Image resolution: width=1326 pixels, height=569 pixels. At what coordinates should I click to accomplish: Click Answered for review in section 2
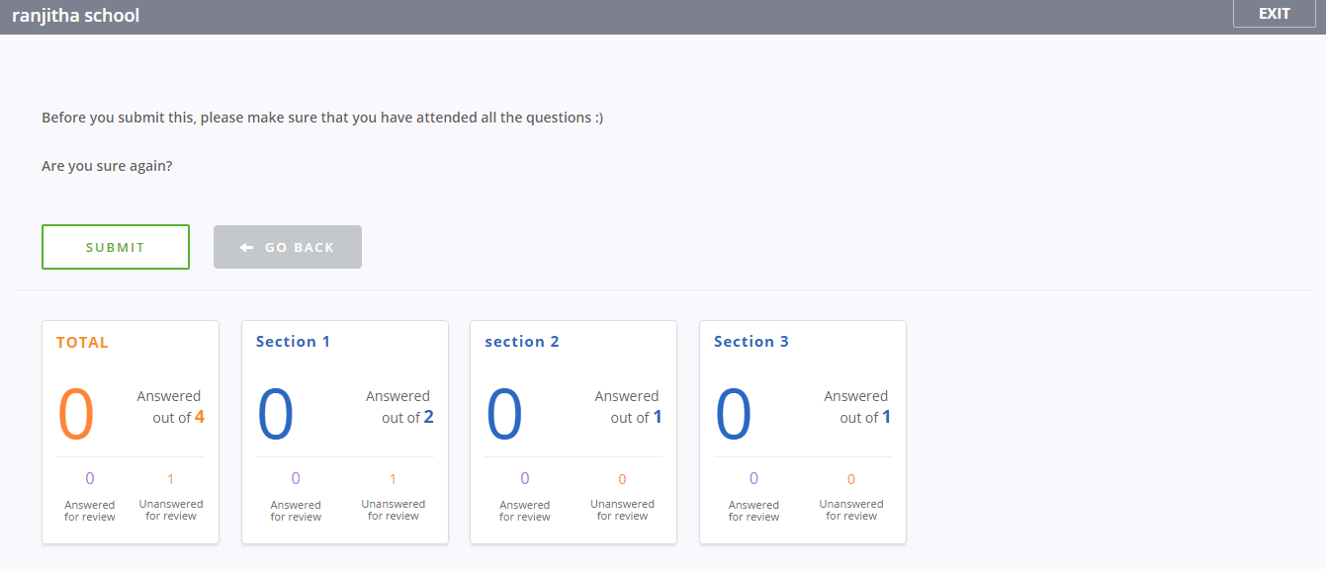tap(525, 511)
